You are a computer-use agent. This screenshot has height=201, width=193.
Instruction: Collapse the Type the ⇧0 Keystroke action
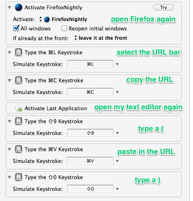pos(9,177)
